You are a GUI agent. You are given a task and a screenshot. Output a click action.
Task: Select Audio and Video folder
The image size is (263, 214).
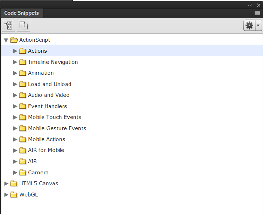pos(48,95)
